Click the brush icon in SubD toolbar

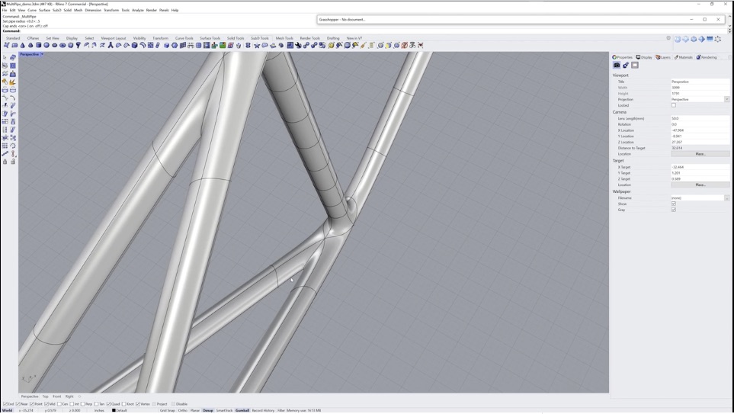coord(364,46)
